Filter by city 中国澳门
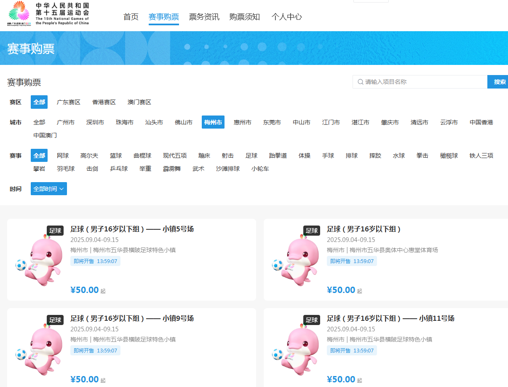This screenshot has height=387, width=508. [45, 135]
